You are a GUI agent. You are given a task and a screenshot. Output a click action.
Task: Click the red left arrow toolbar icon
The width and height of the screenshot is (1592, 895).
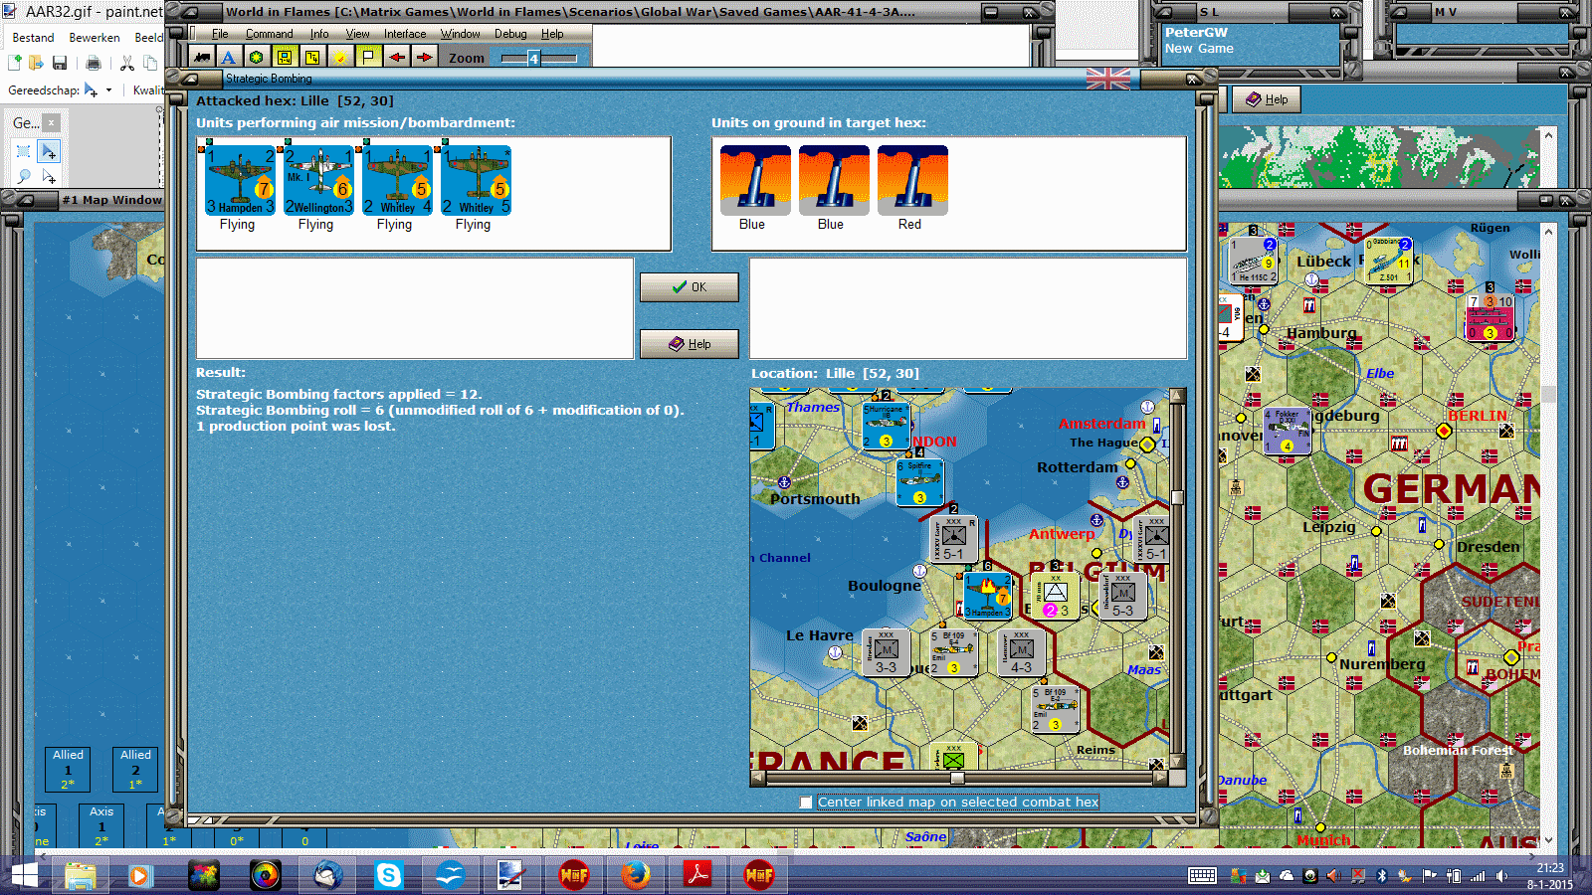397,58
